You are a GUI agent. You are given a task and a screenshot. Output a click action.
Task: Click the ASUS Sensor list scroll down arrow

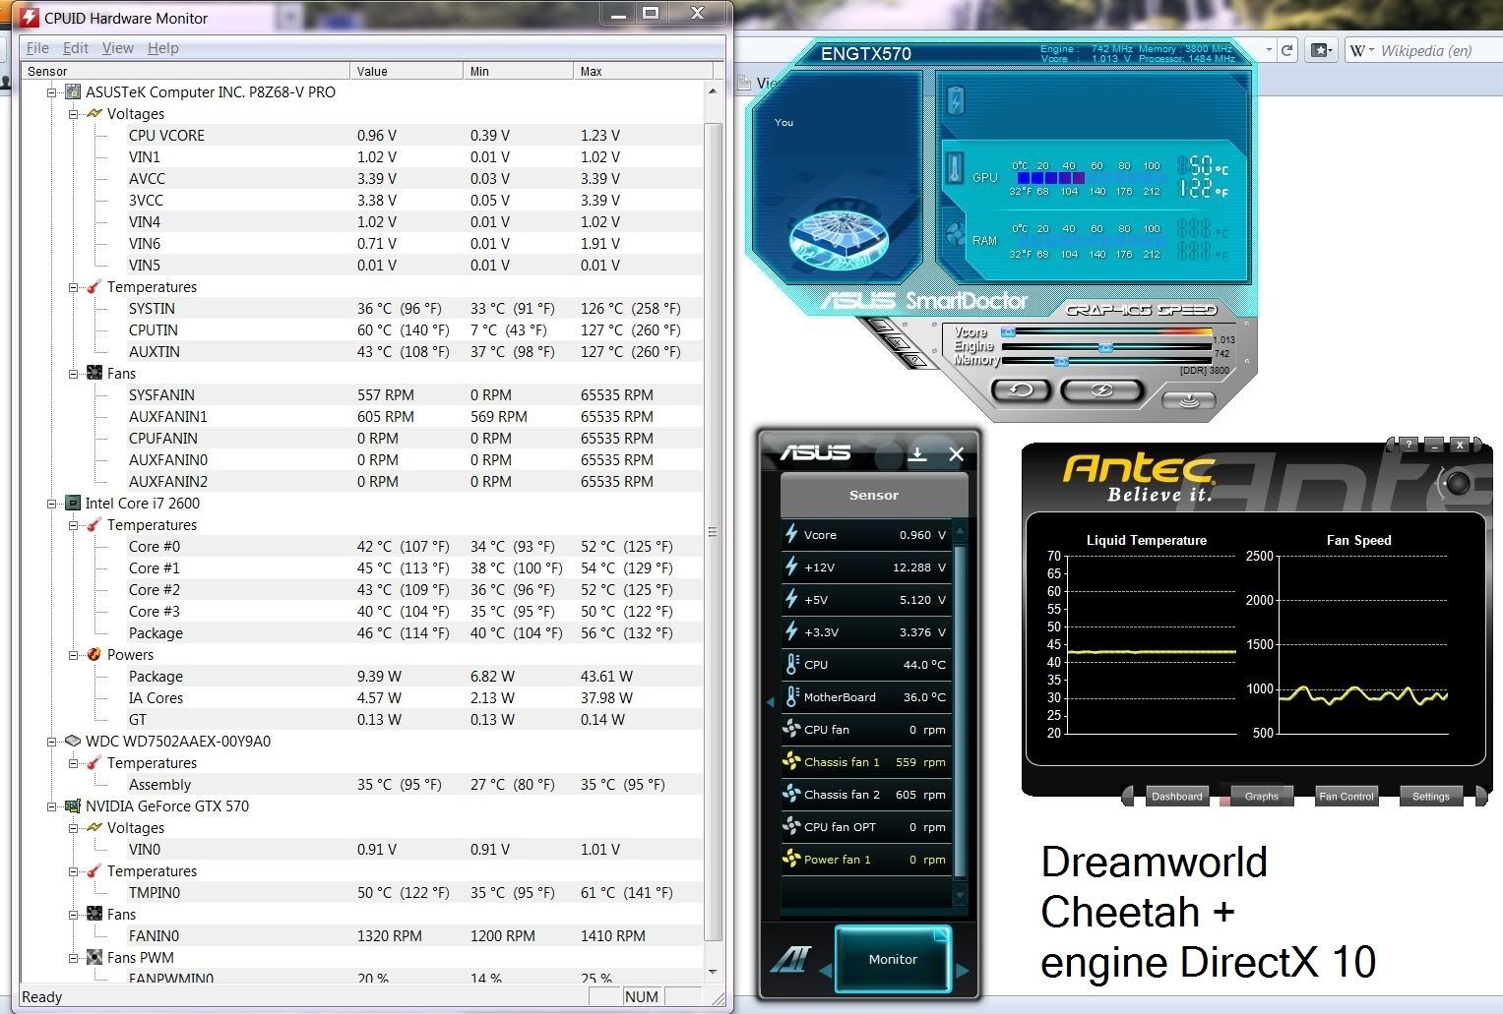pyautogui.click(x=961, y=894)
